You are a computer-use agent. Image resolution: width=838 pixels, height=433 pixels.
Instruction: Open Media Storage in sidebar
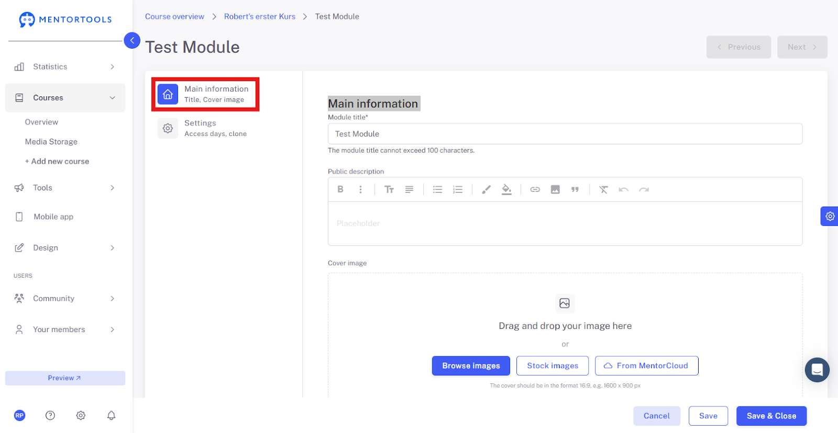tap(51, 142)
